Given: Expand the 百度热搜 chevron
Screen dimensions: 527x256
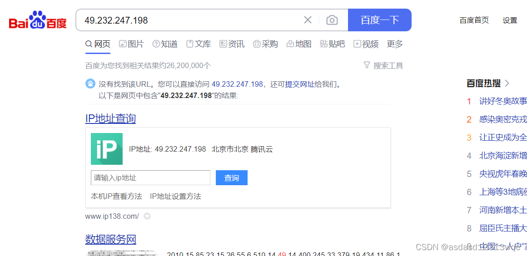Looking at the screenshot, I should [x=507, y=83].
